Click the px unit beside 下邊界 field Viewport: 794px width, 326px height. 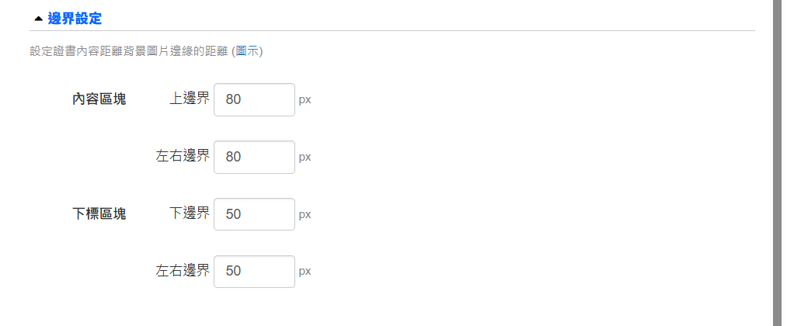point(305,215)
